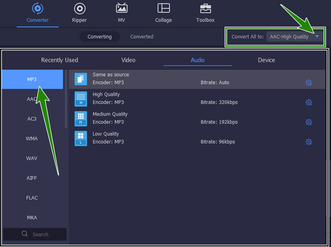Pick AIFF in the format list
Screen dimensions: 331x247
[x=33, y=178]
